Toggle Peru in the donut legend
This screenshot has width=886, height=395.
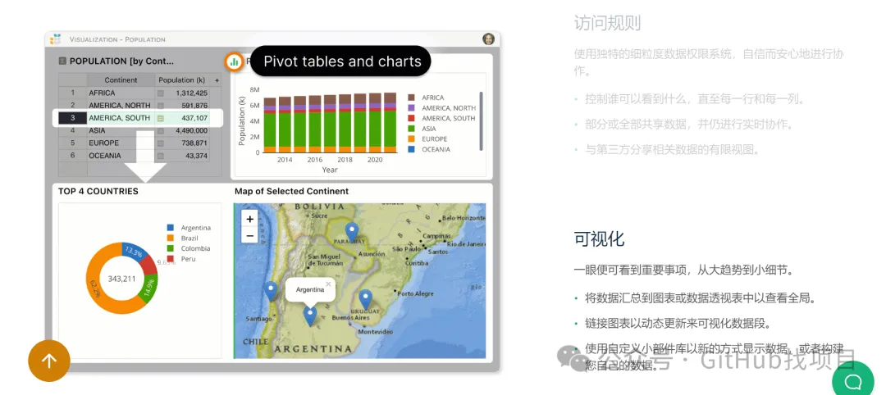click(x=181, y=258)
